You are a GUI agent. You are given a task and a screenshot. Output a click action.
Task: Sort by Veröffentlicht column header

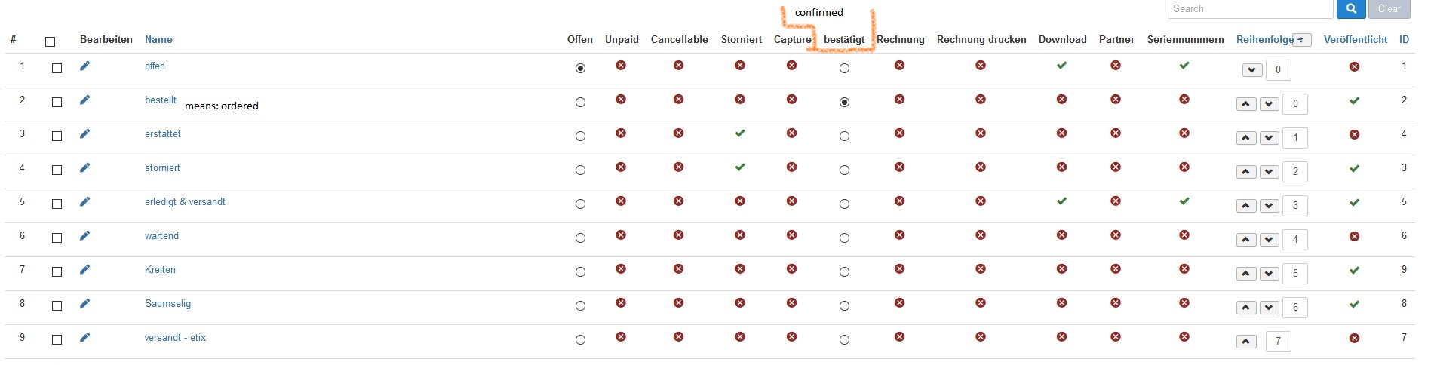click(x=1355, y=39)
